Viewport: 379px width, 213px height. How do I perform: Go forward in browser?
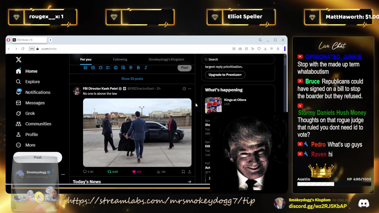16,49
